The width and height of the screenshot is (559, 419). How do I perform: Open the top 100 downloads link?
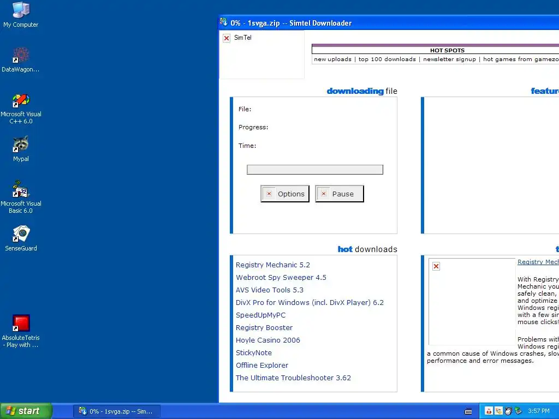(x=387, y=59)
